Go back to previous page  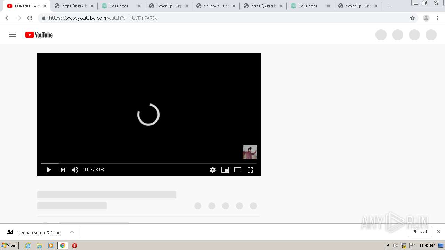(8, 18)
